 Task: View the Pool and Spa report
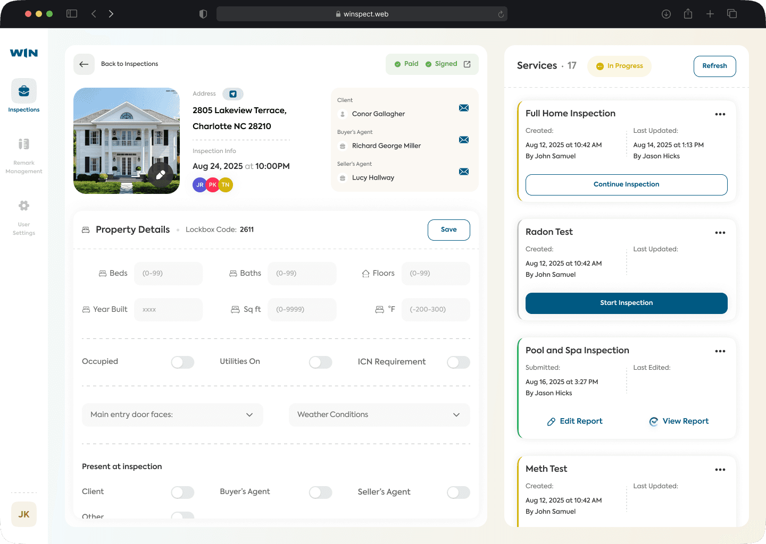point(679,421)
